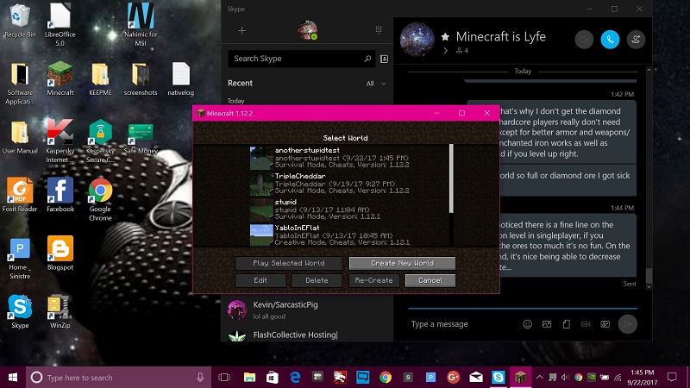The height and width of the screenshot is (388, 690).
Task: Open the Facebook desktop shortcut
Action: pyautogui.click(x=60, y=195)
